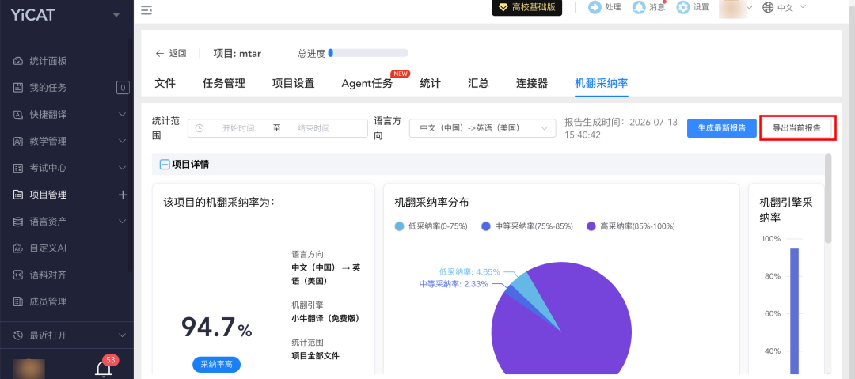Select 机翻采纳率 tab

pos(602,83)
